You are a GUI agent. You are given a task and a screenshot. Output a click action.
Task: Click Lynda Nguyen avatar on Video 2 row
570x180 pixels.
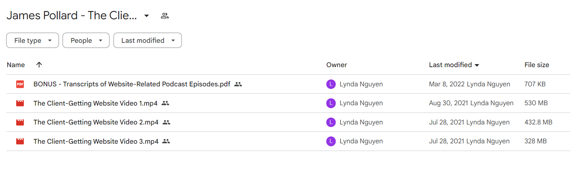click(331, 122)
